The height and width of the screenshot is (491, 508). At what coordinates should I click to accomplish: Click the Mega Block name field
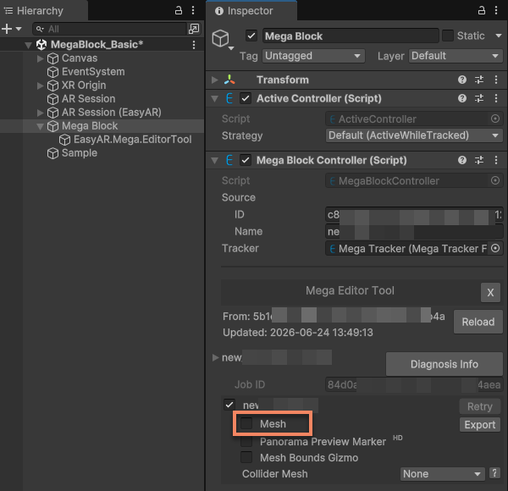tap(351, 36)
